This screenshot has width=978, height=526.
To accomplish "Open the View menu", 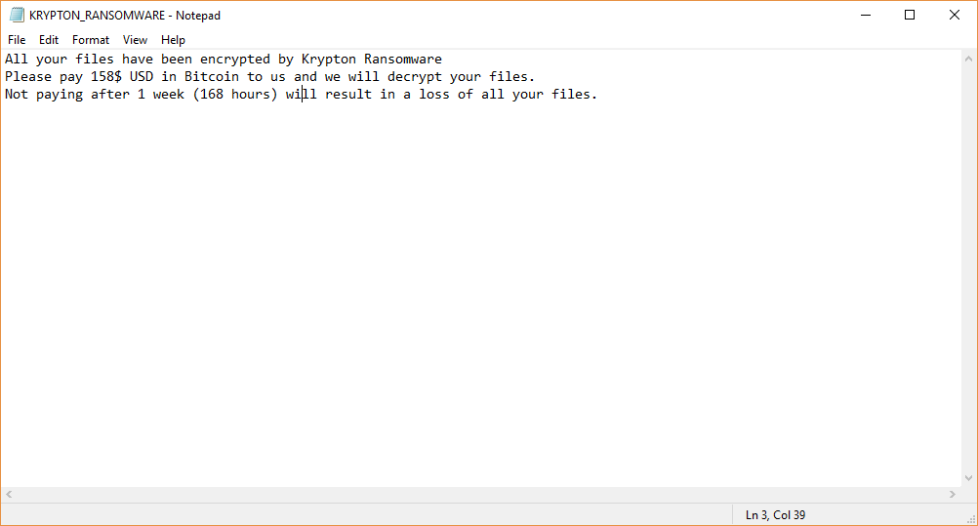I will tap(135, 40).
